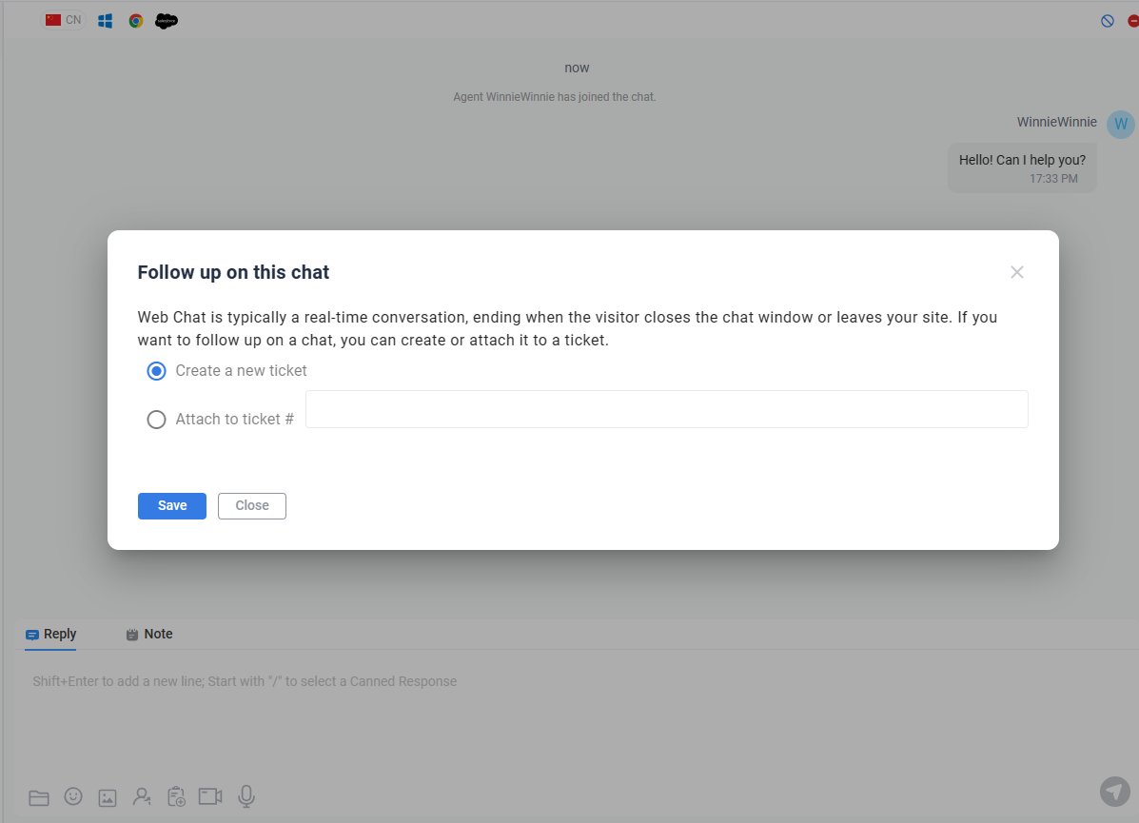This screenshot has height=823, width=1139.
Task: Select the Create a new ticket option
Action: [157, 371]
